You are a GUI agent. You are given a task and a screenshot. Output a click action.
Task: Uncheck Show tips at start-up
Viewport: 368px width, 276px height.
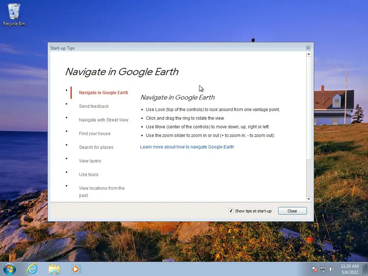231,211
